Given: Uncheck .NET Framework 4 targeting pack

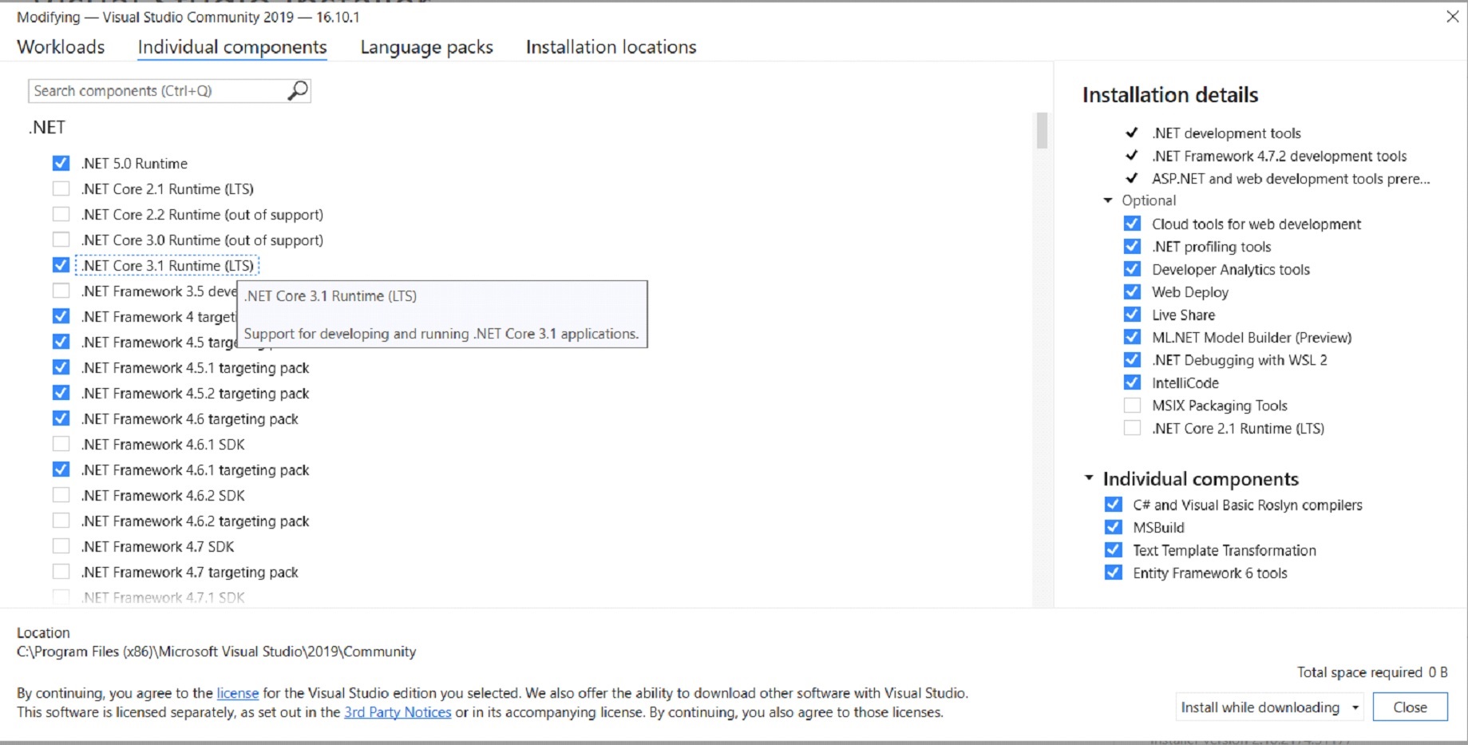Looking at the screenshot, I should pyautogui.click(x=61, y=317).
